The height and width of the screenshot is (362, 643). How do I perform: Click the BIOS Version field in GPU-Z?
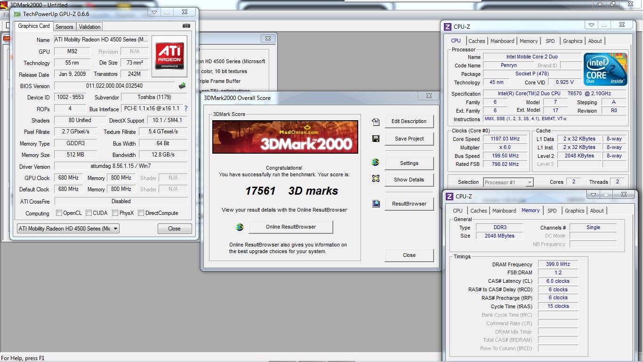114,86
